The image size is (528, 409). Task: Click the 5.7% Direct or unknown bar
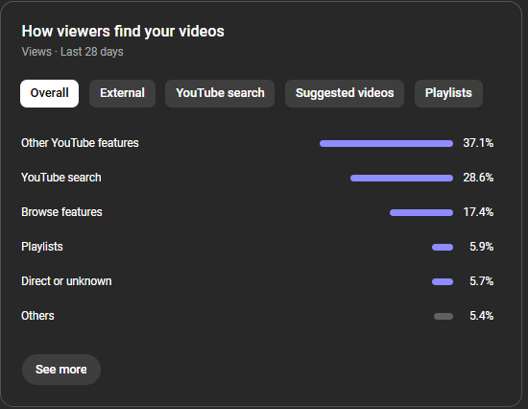click(443, 281)
